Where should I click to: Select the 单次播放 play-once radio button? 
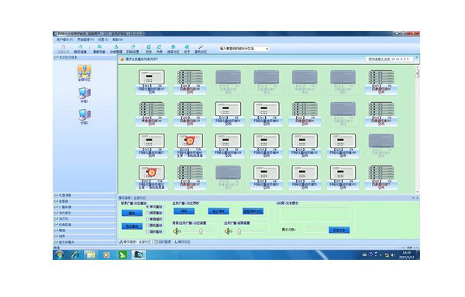(x=147, y=207)
